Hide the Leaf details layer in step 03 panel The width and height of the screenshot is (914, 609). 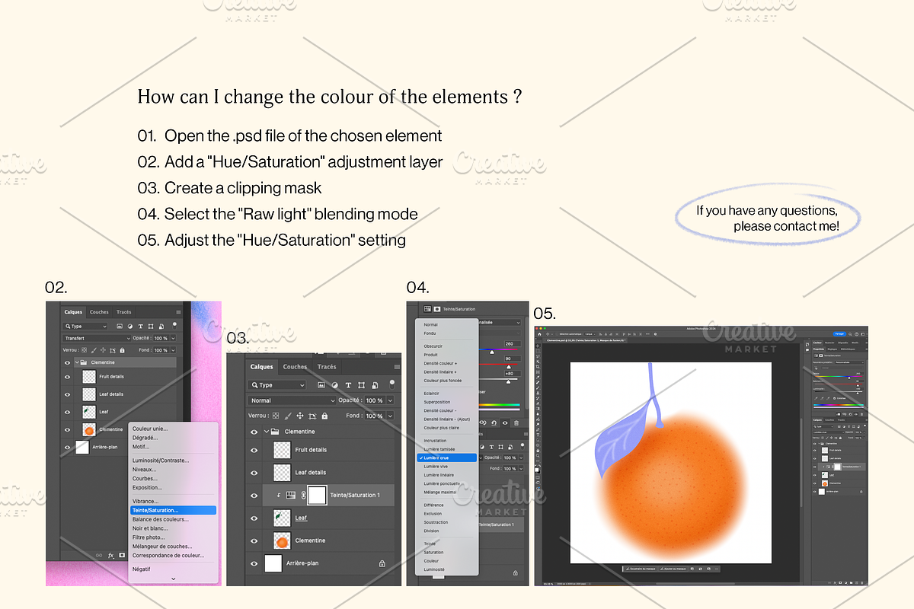tap(254, 473)
